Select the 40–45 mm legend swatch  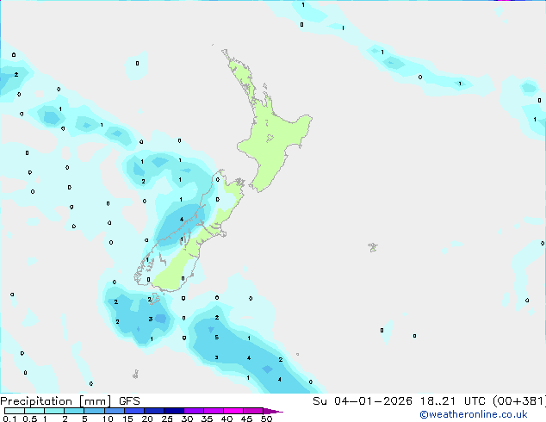[233, 411]
